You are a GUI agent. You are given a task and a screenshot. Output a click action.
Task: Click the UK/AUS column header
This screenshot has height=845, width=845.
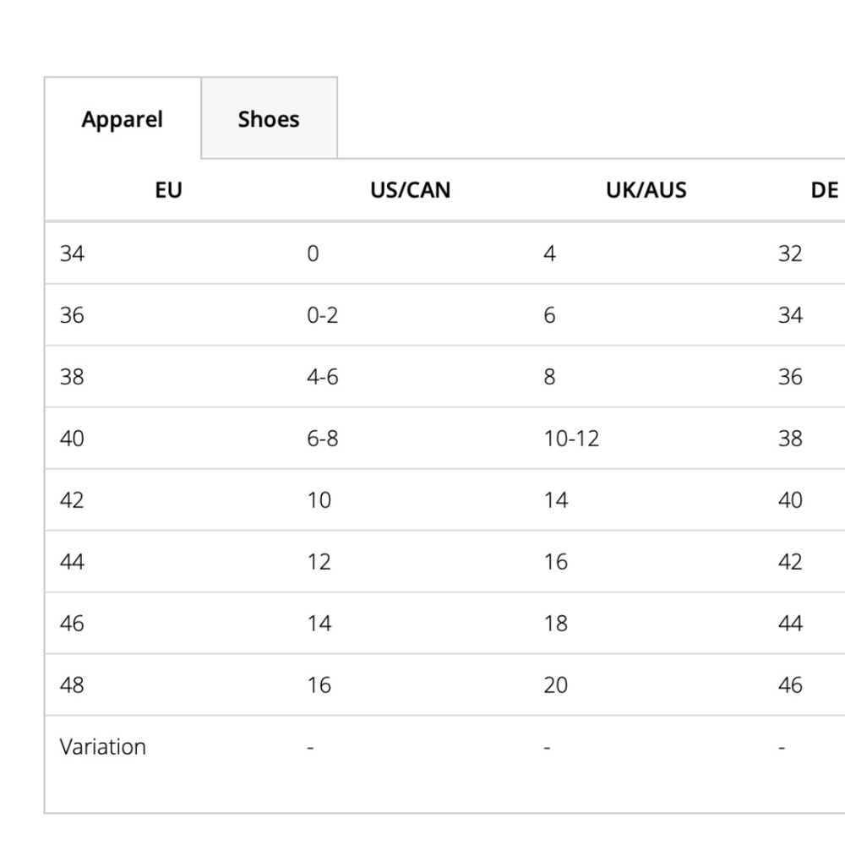tap(646, 190)
